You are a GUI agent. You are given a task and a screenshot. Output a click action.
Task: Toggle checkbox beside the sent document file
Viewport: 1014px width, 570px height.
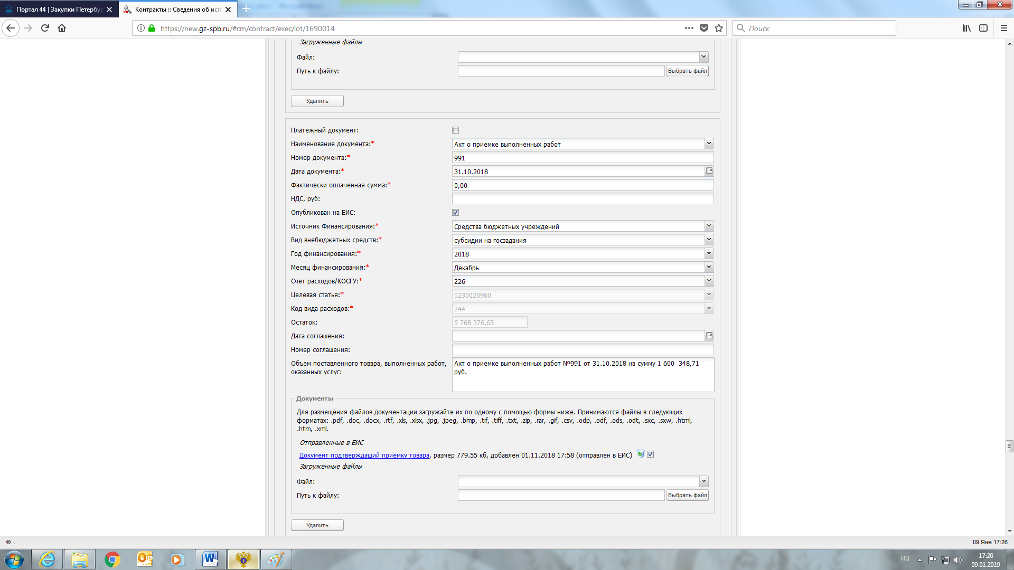[651, 454]
